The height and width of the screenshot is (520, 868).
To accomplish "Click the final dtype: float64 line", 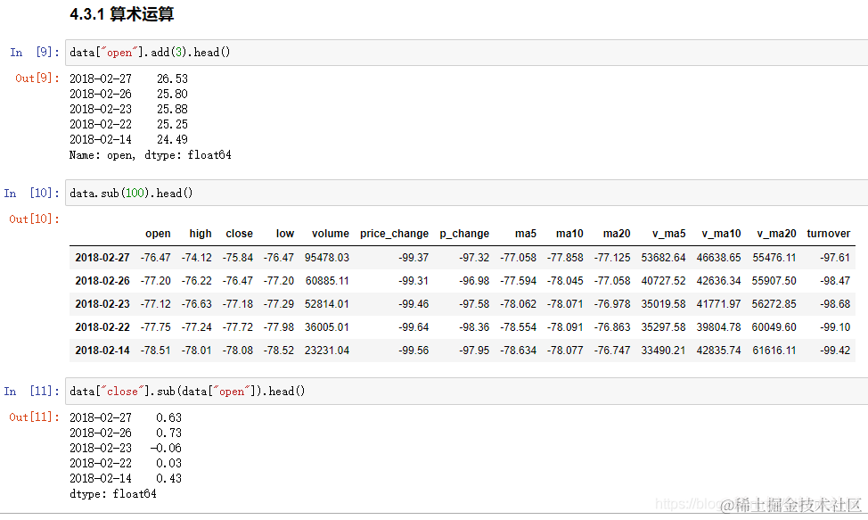I will pos(113,493).
